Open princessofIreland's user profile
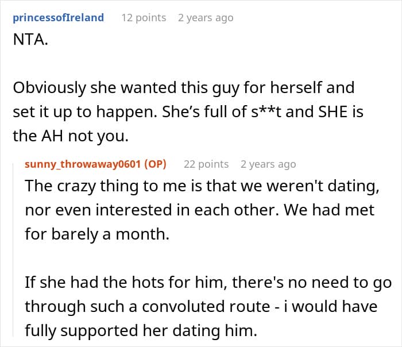The height and width of the screenshot is (347, 402). 58,18
